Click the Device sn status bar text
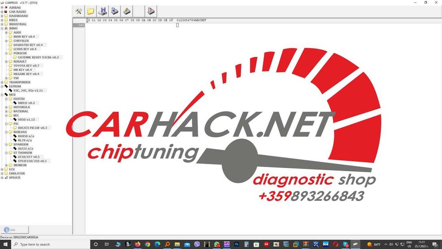 tap(19, 238)
